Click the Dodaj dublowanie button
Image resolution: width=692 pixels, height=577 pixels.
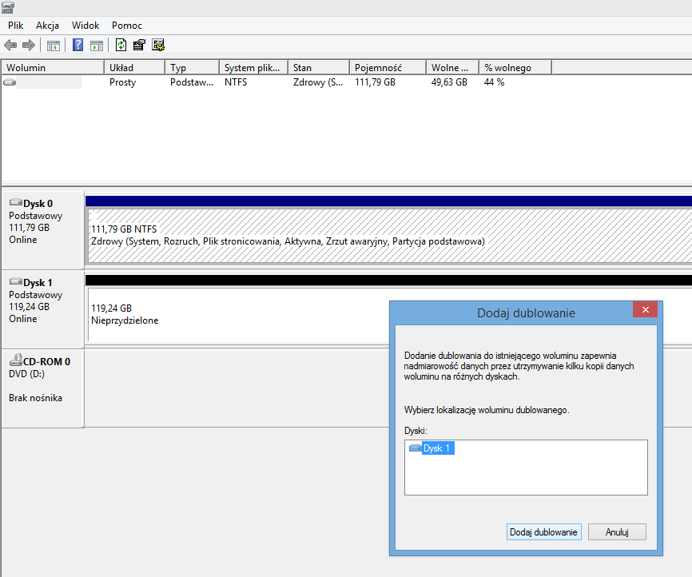pos(543,532)
